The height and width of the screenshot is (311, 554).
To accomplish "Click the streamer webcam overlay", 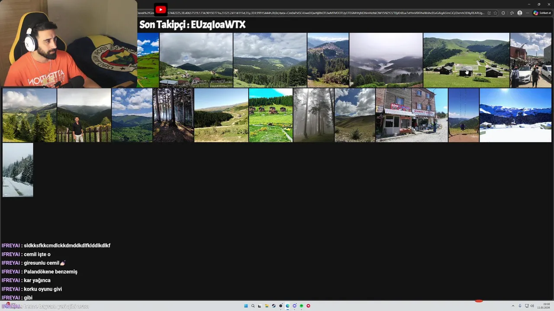I will (68, 44).
